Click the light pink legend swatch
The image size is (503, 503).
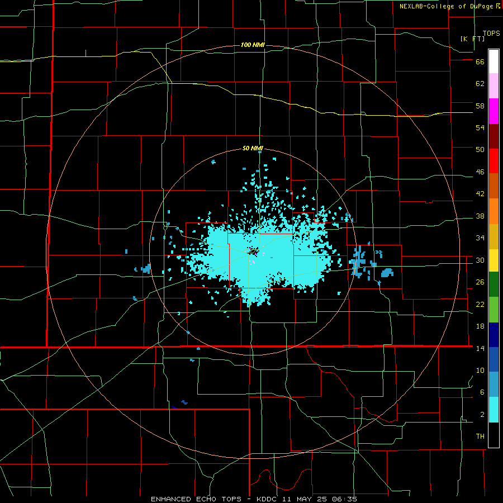493,86
